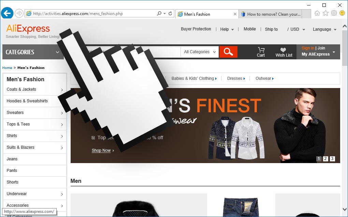Open the Buyer Protection link

click(196, 29)
